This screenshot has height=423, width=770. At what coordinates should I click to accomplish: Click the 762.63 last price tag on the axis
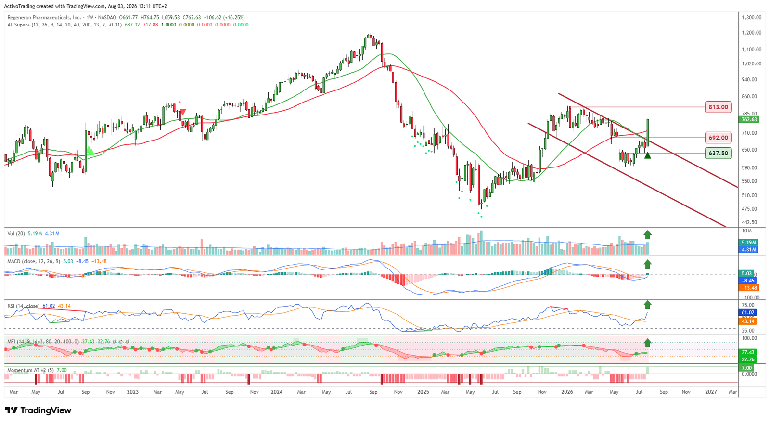click(749, 119)
